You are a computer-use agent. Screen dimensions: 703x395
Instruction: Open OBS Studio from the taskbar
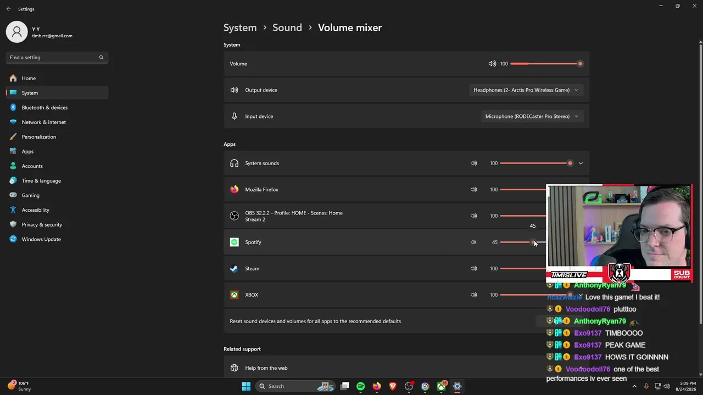[409, 386]
